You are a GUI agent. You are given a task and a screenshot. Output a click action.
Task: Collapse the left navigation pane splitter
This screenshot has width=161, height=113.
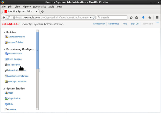tap(40, 70)
